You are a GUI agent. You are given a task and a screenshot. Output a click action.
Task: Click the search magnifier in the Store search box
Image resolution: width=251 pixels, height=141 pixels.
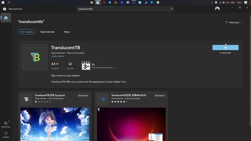pyautogui.click(x=172, y=9)
